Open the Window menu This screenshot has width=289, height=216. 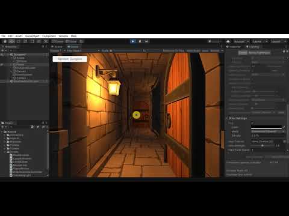(x=63, y=36)
